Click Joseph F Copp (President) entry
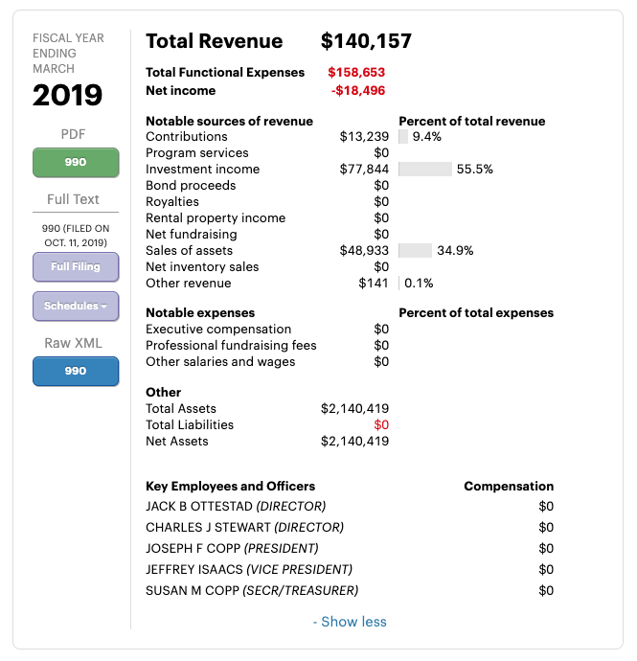The height and width of the screenshot is (661, 637). click(232, 549)
